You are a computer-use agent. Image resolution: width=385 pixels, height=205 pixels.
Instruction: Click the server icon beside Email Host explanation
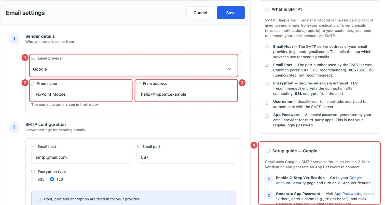coord(267,47)
